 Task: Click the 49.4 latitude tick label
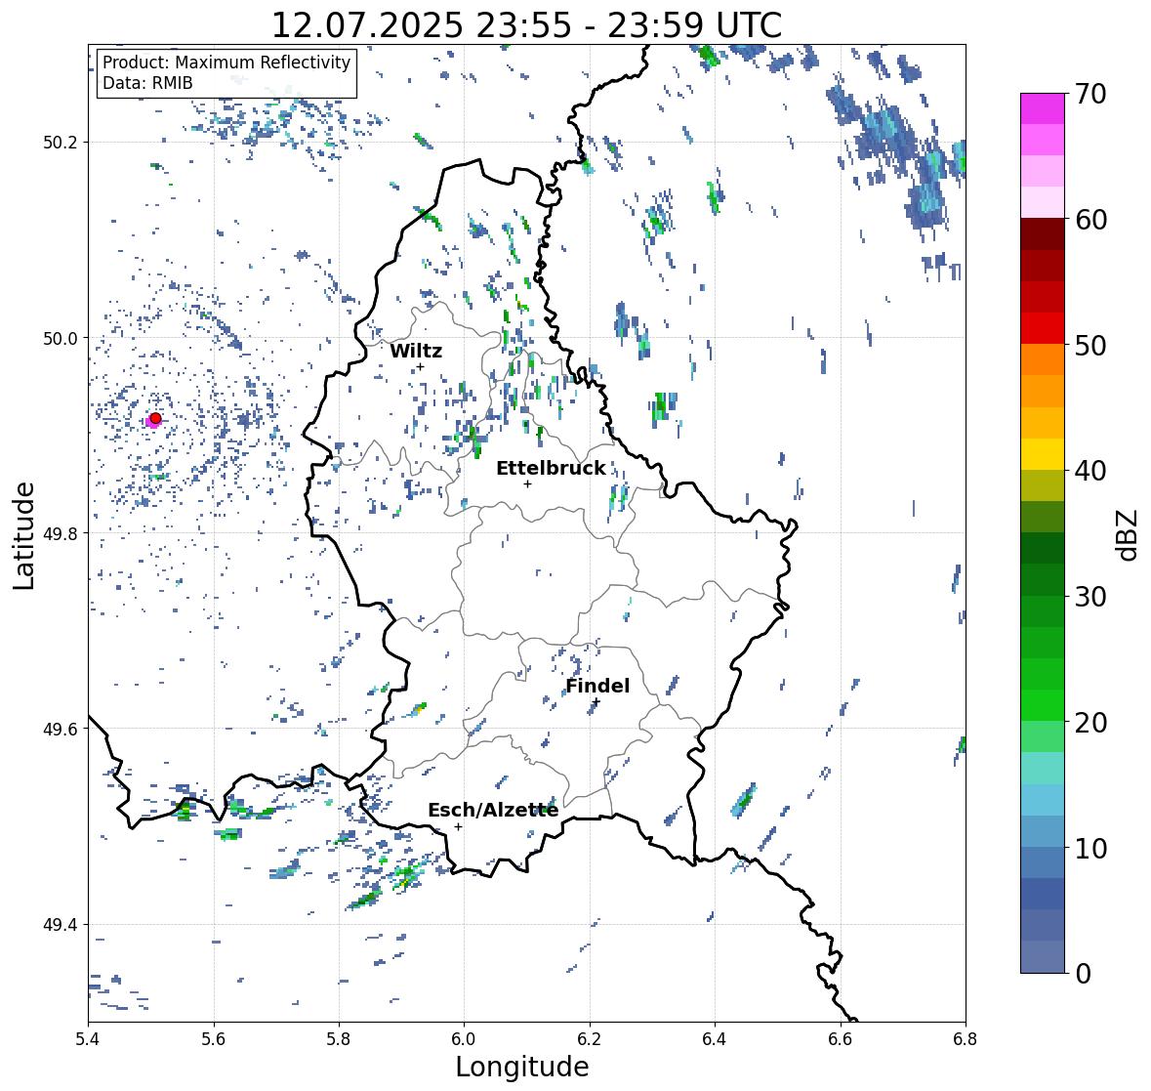pos(61,924)
